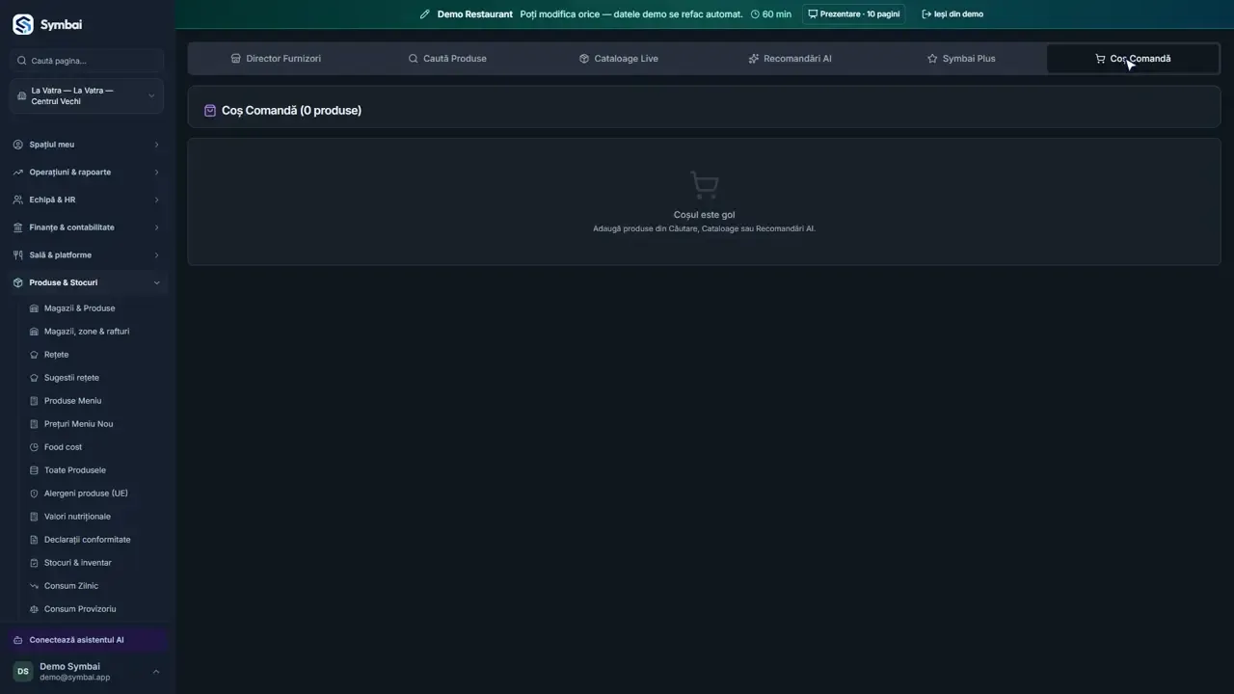Click the Finanțe & contabilitate bank icon
The height and width of the screenshot is (694, 1234).
pyautogui.click(x=18, y=227)
